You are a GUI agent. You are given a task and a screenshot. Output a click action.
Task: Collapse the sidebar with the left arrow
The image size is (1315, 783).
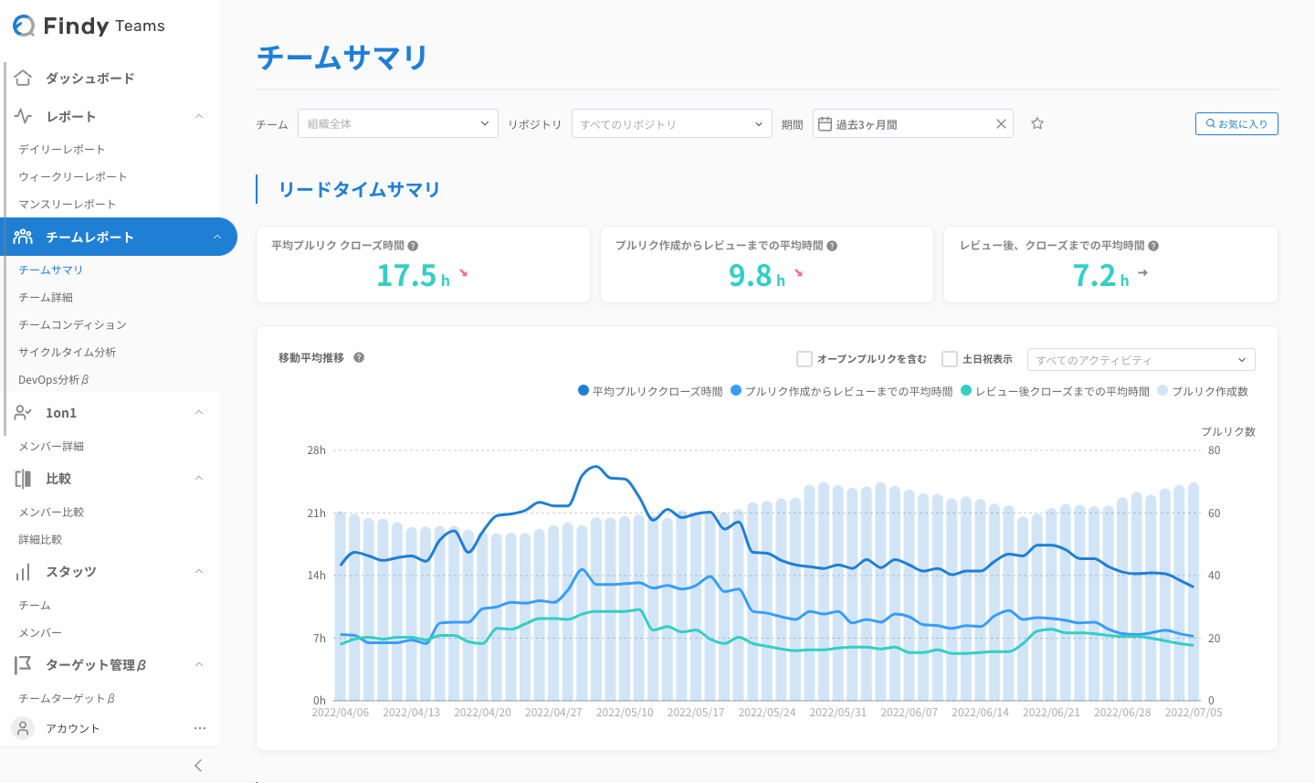click(198, 766)
